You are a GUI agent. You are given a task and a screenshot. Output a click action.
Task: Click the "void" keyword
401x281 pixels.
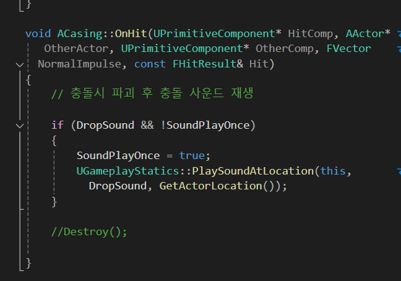click(38, 34)
